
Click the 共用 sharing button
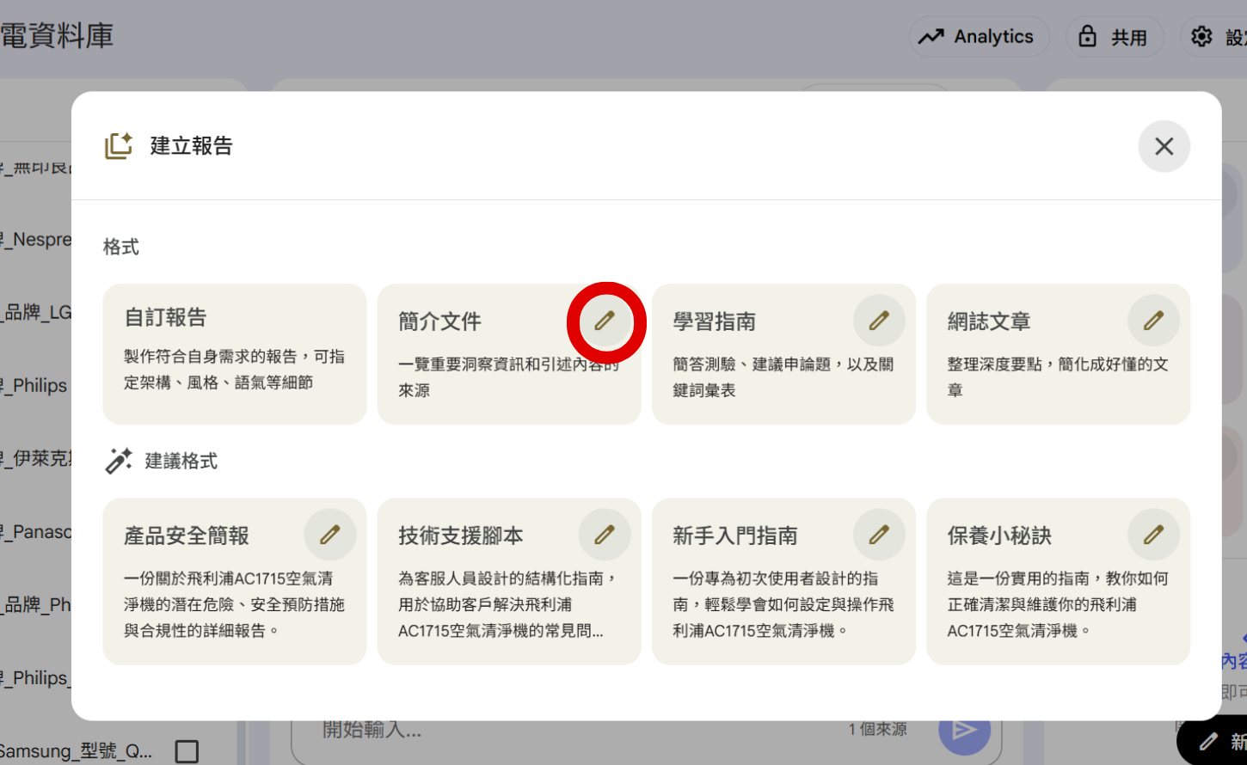click(1115, 36)
